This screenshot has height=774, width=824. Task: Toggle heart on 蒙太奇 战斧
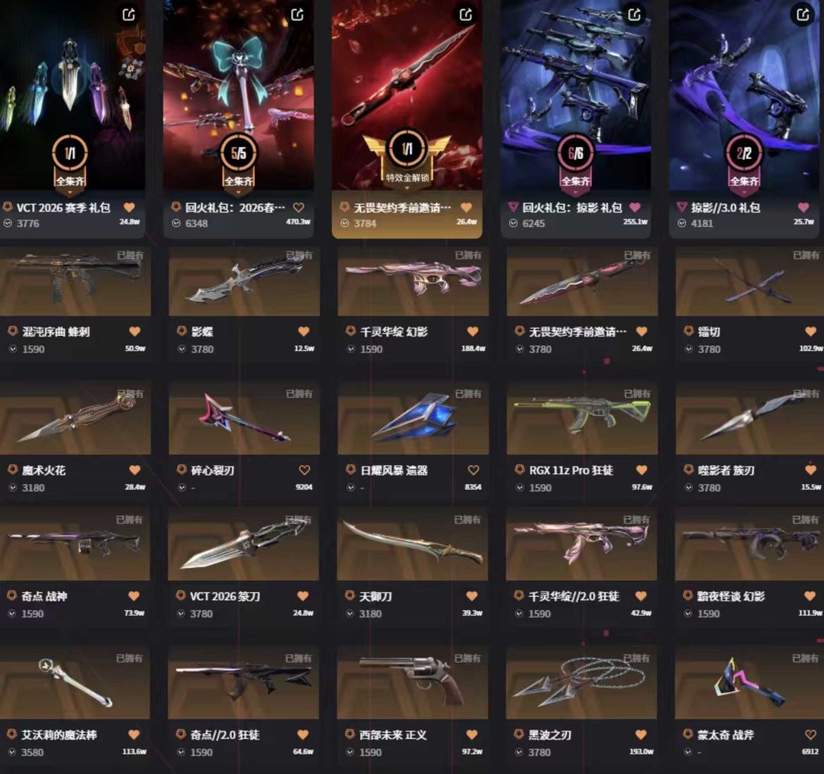click(810, 734)
